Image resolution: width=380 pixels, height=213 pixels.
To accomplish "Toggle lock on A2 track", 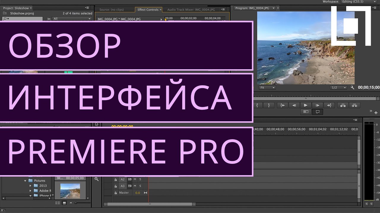I will [116, 180].
